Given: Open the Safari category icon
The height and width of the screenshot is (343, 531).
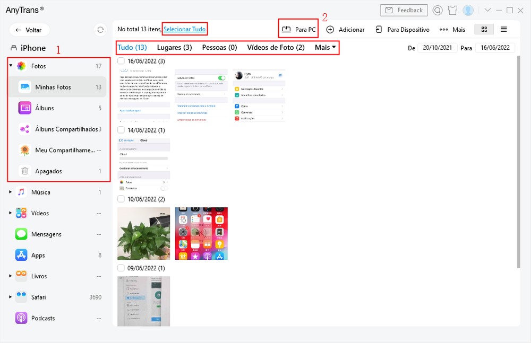Looking at the screenshot, I should pyautogui.click(x=21, y=297).
